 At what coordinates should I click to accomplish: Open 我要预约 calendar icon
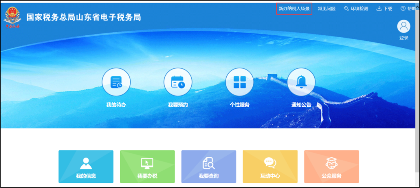point(178,82)
